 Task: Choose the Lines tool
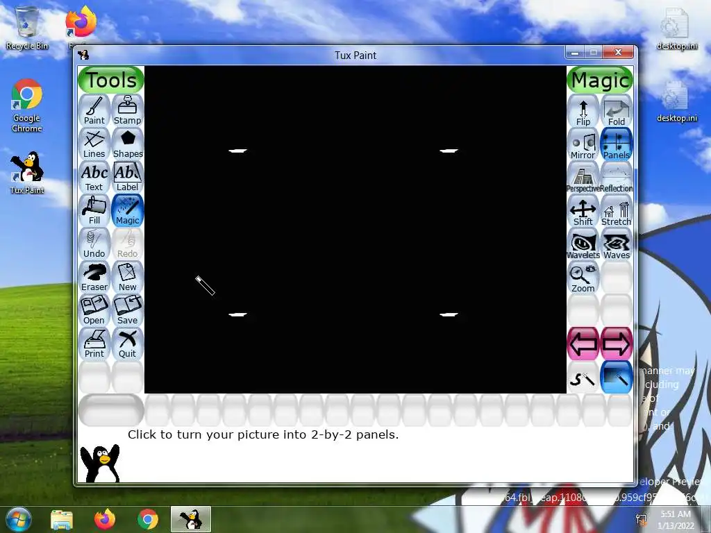coord(94,144)
